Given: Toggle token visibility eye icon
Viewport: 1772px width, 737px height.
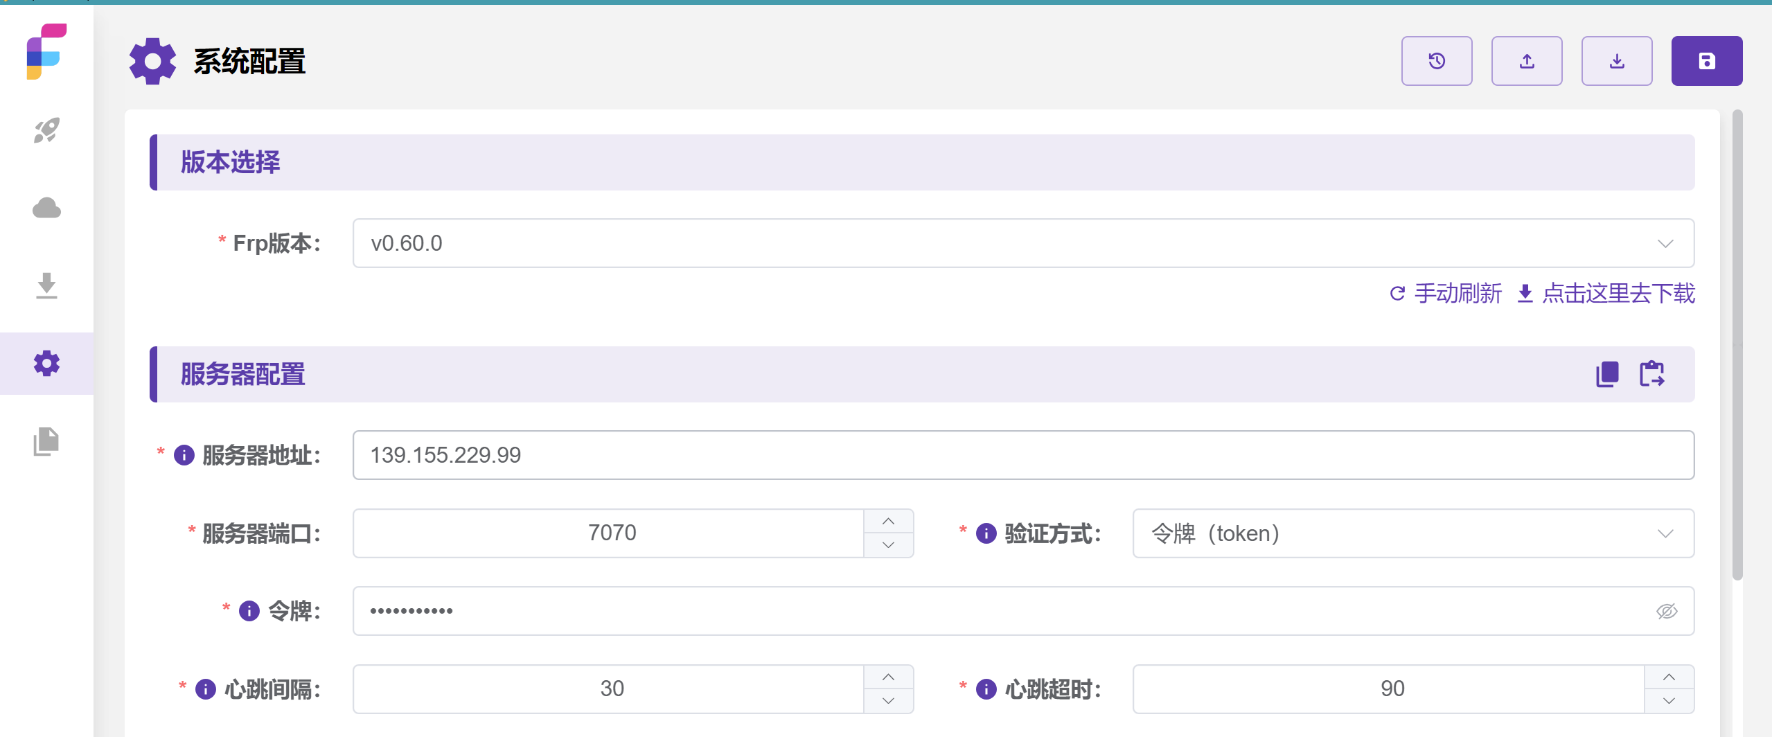Looking at the screenshot, I should [x=1666, y=611].
